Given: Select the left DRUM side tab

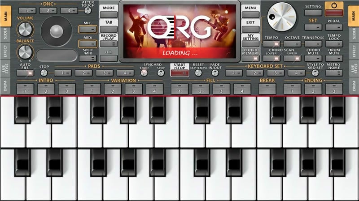Looking at the screenshot, I should tap(5, 86).
